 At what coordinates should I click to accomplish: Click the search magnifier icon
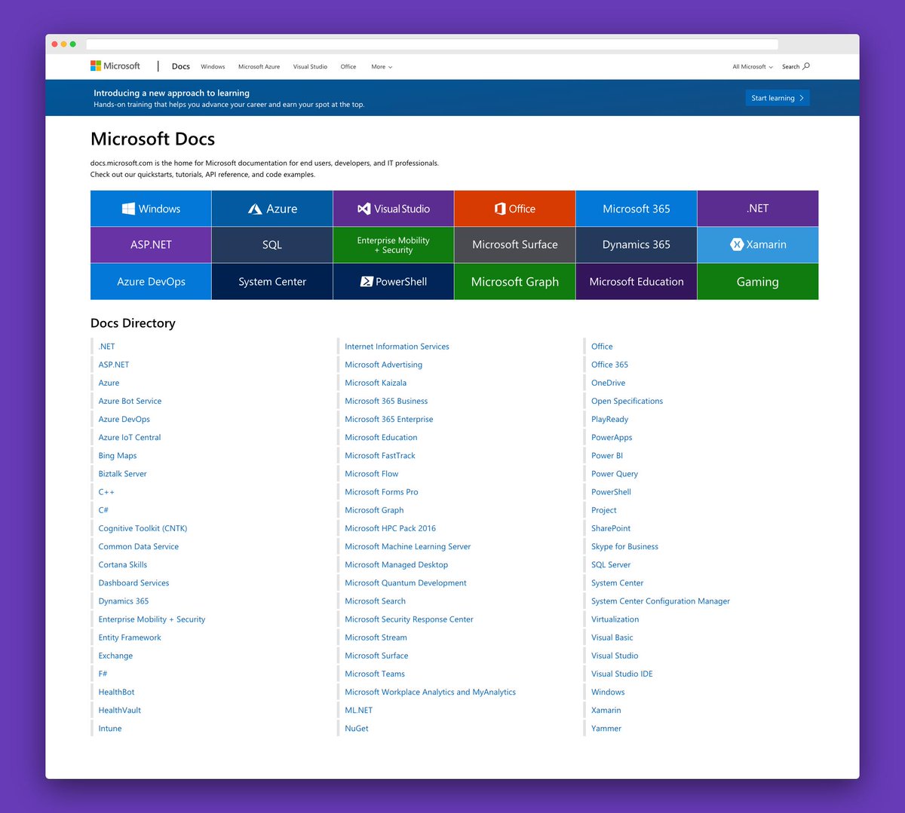(806, 66)
